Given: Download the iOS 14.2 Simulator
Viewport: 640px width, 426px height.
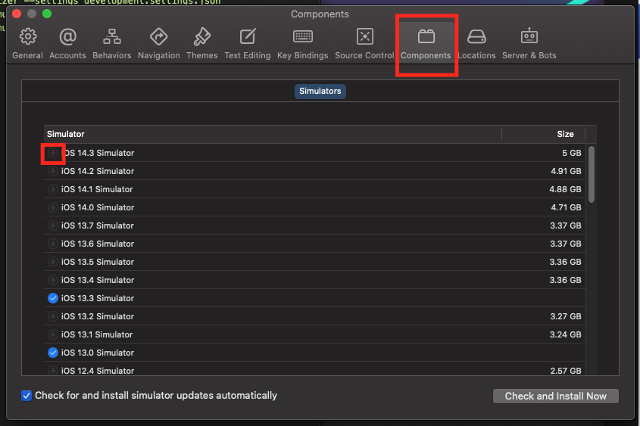Looking at the screenshot, I should [53, 171].
